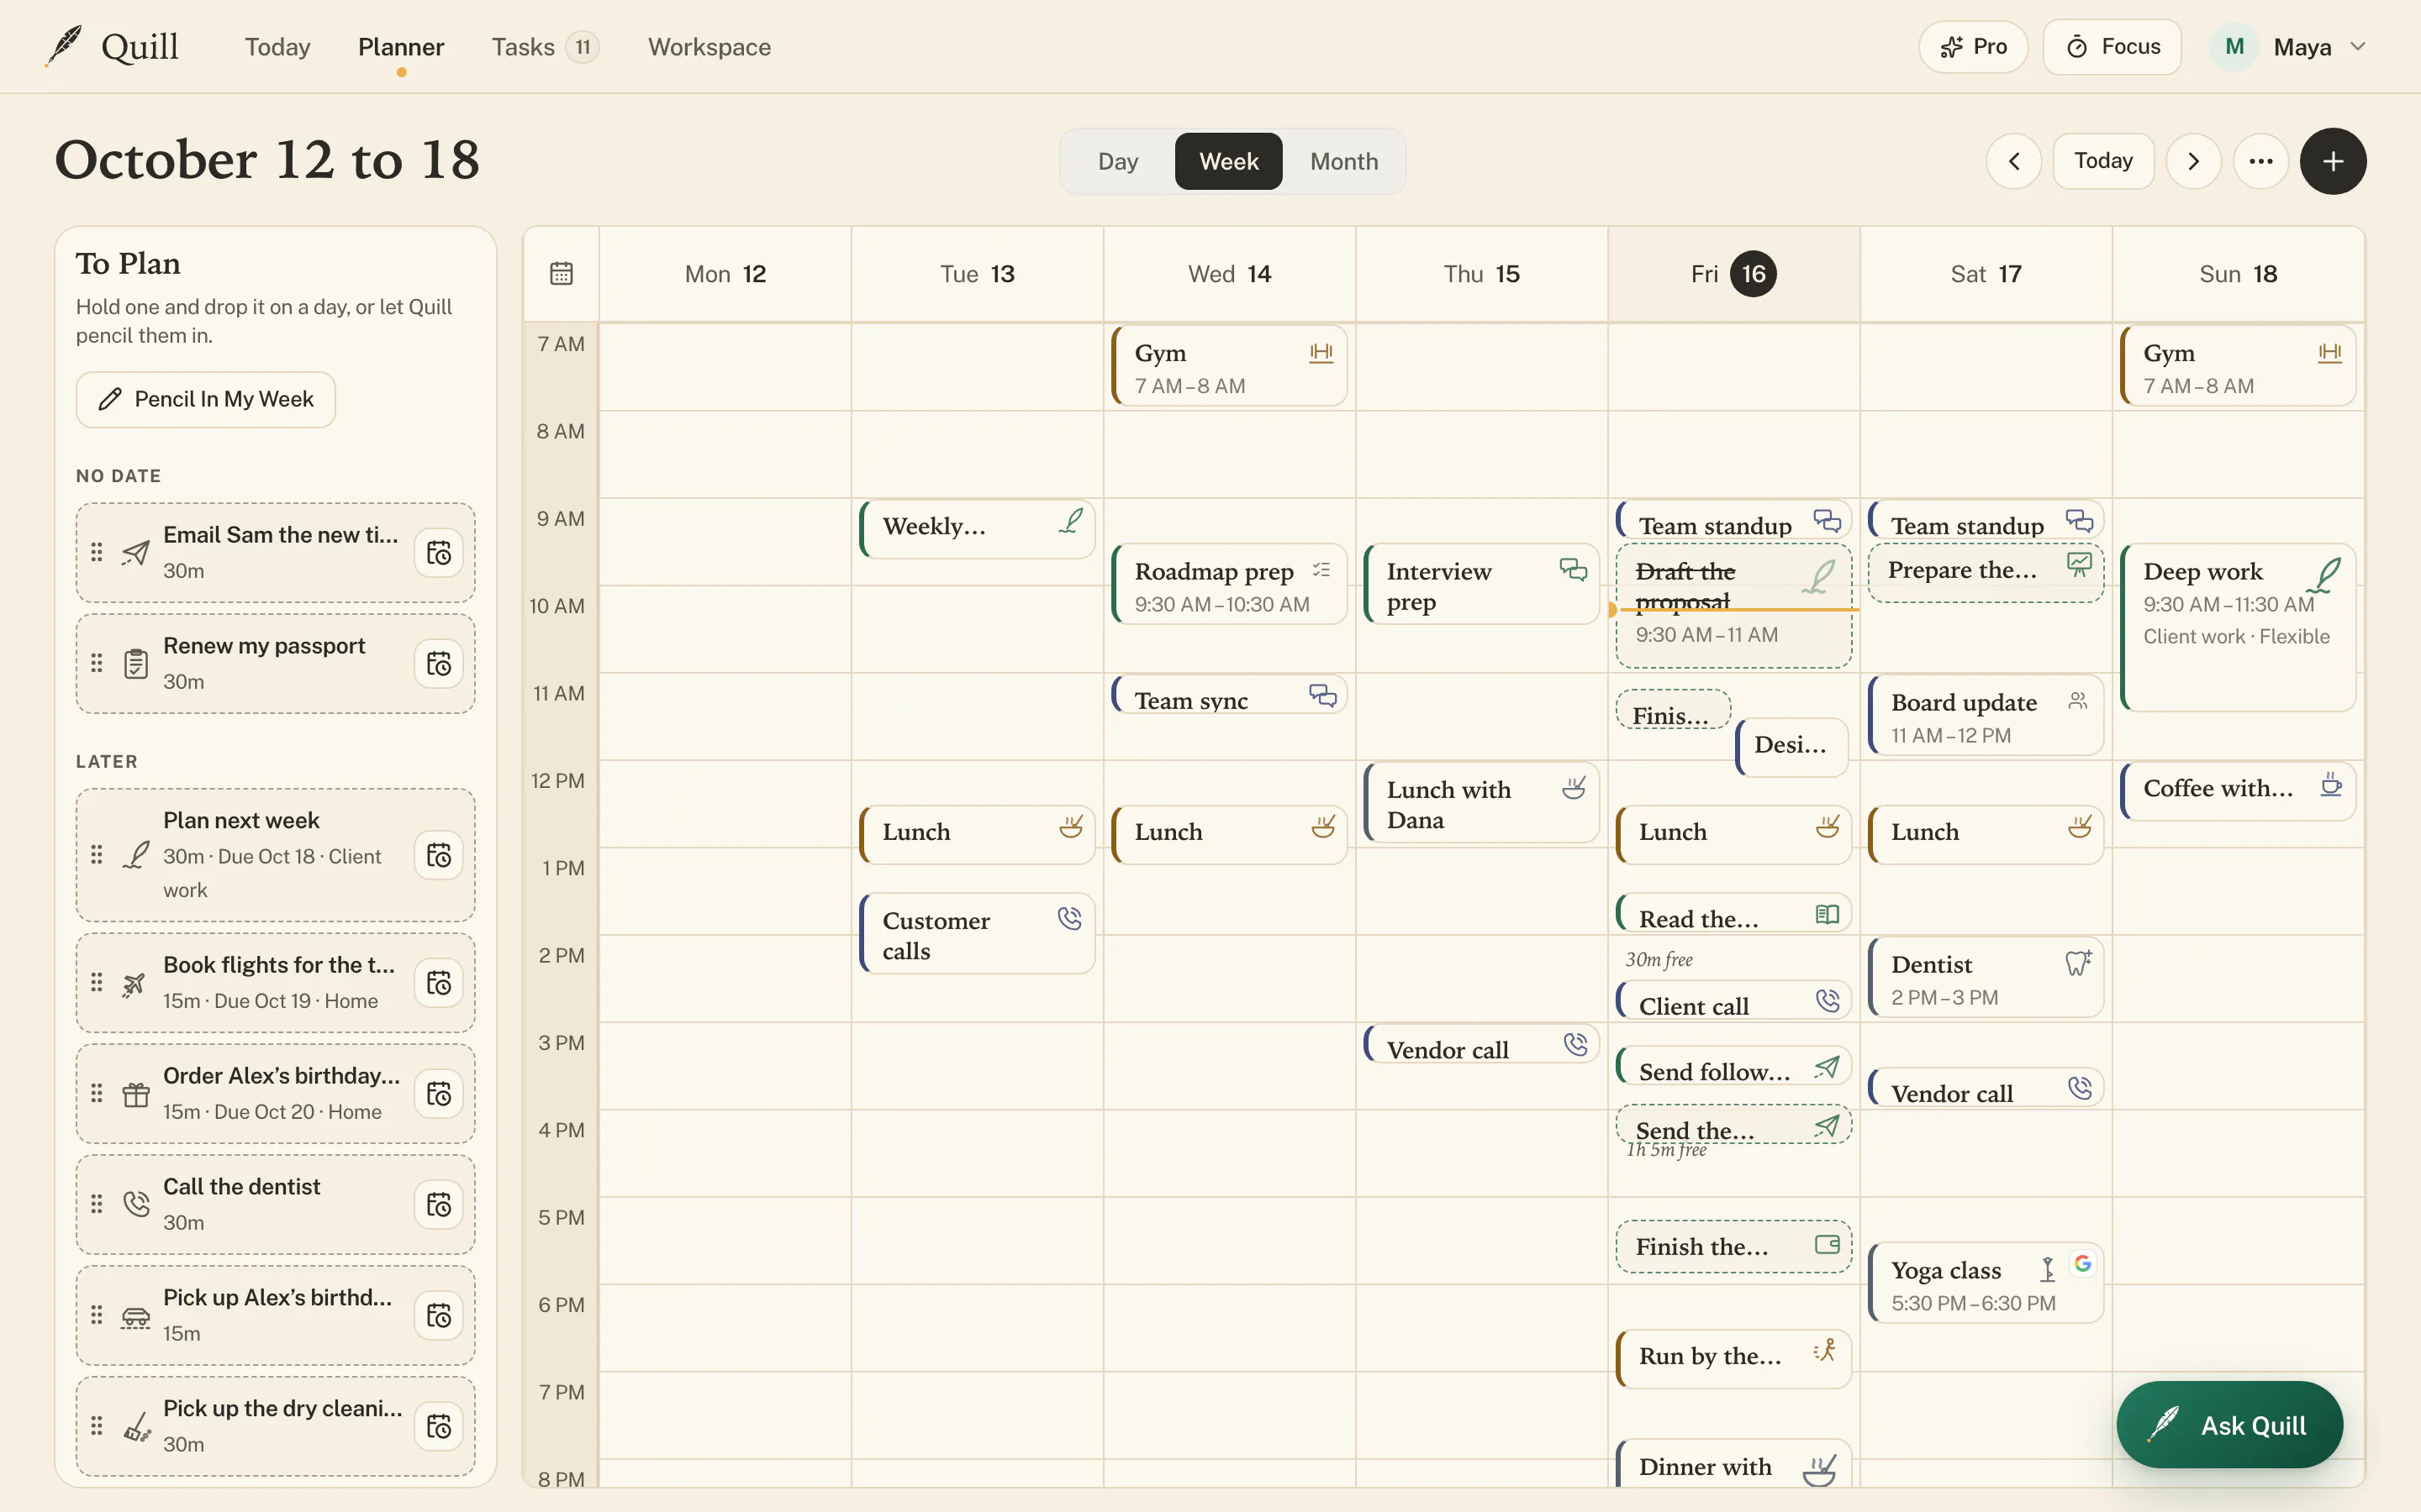
Task: Open Sunday Gym event
Action: pos(2238,367)
